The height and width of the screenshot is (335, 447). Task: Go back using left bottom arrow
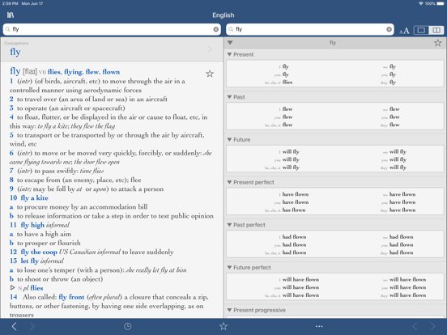click(x=15, y=326)
